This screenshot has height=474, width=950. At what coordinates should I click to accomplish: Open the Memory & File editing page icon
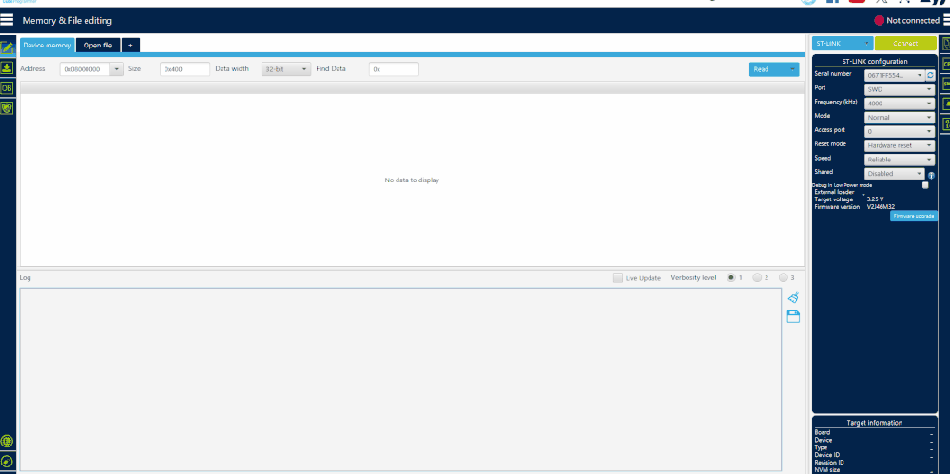click(8, 47)
